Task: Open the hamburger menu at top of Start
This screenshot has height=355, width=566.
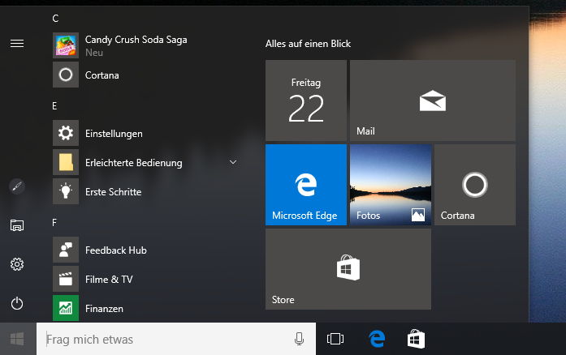Action: click(x=17, y=44)
